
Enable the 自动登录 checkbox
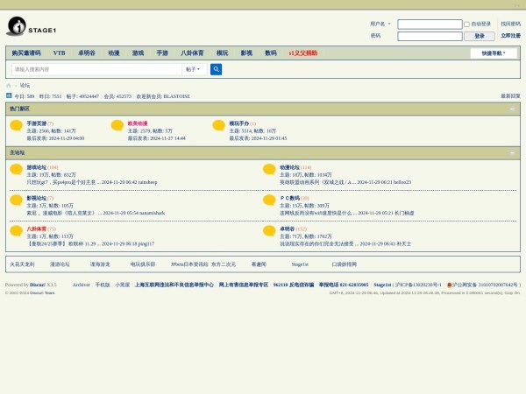467,25
